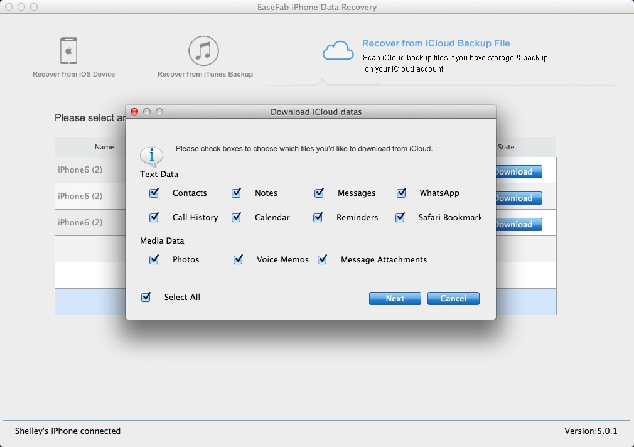Click the State column header
The width and height of the screenshot is (634, 447).
tap(506, 147)
